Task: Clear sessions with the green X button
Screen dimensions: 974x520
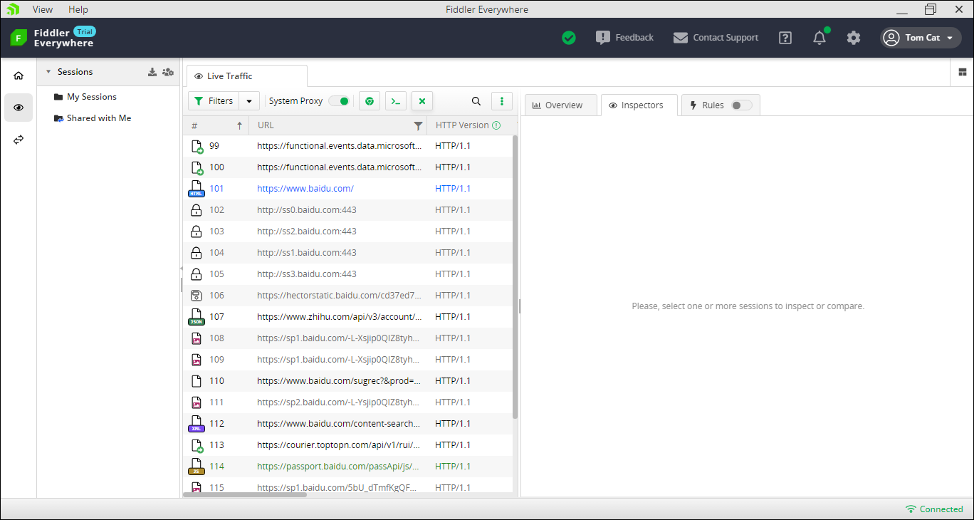Action: pos(422,101)
